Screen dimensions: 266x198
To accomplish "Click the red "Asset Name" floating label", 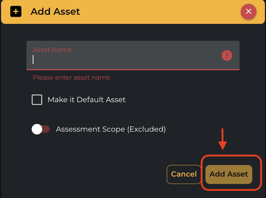I will tap(52, 50).
